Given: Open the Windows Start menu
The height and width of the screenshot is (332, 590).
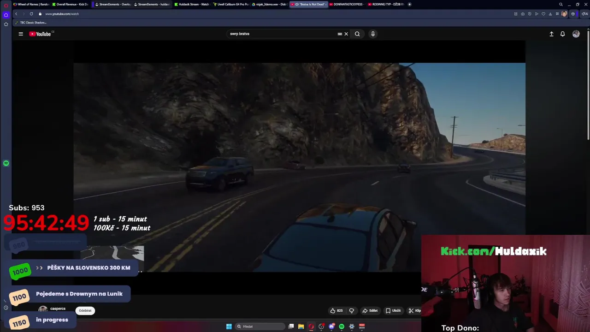Looking at the screenshot, I should tap(229, 326).
